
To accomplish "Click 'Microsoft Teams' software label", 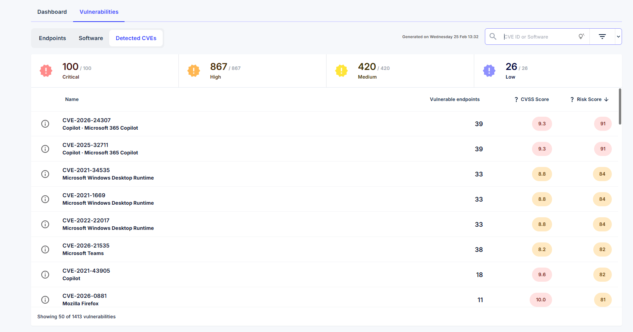I will 83,253.
